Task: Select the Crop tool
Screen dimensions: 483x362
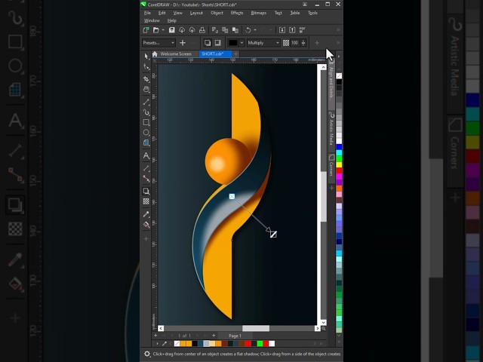Action: point(146,79)
